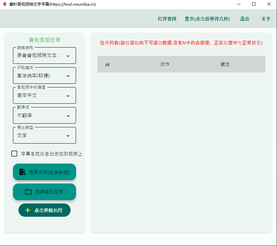This screenshot has width=277, height=246.
Task: Open the 翻译成 dropdown
Action: click(45, 115)
